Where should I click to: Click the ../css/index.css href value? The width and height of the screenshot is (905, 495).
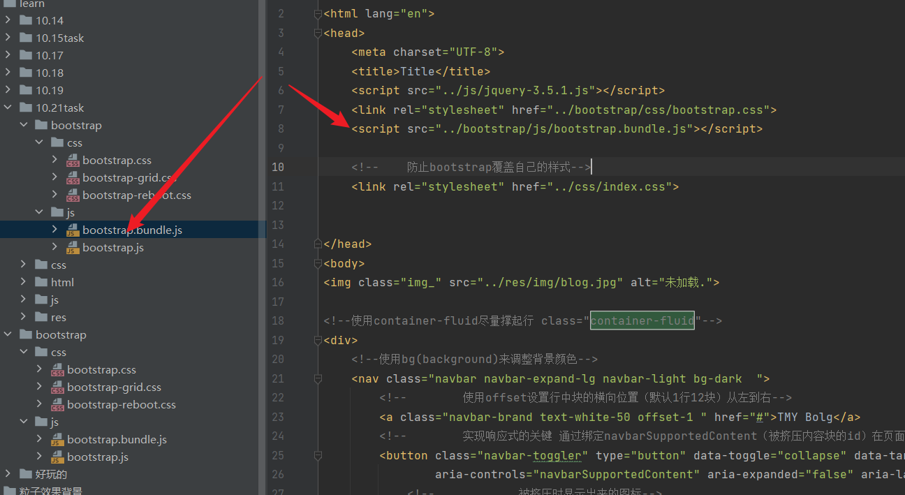point(609,186)
